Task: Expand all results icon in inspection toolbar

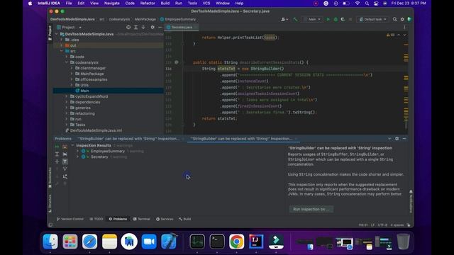Action: 57,154
